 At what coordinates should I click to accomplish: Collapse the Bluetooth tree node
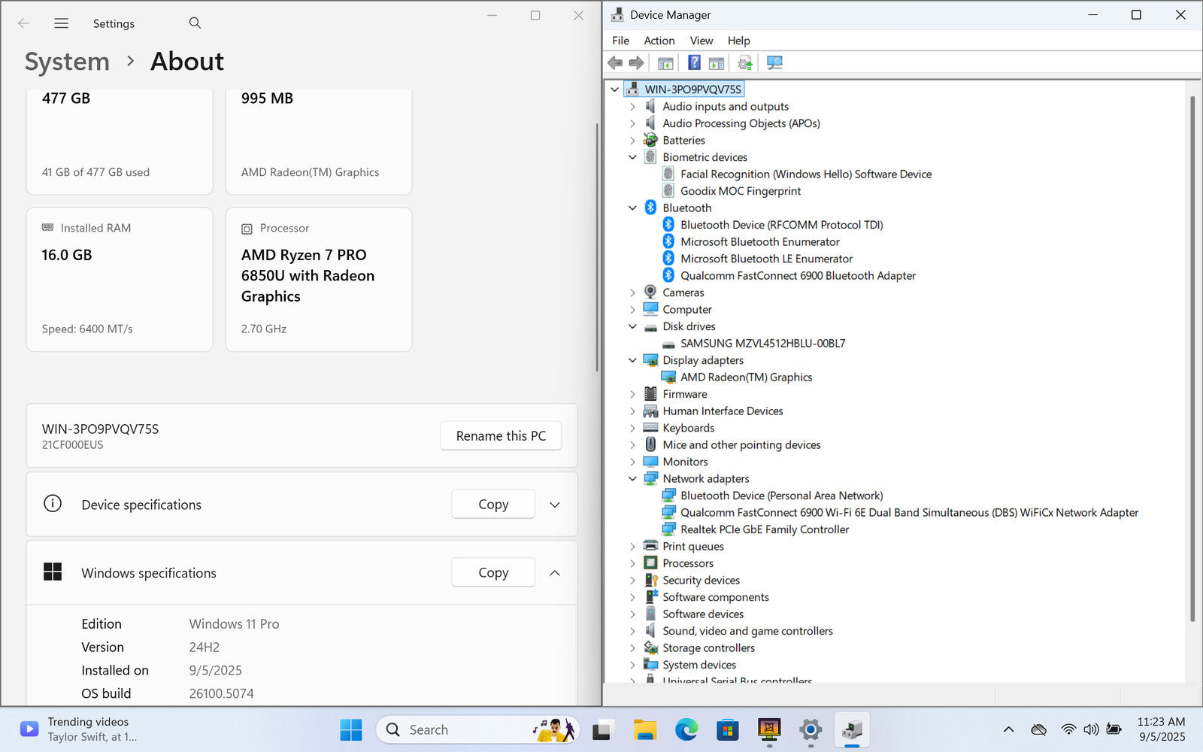[632, 208]
